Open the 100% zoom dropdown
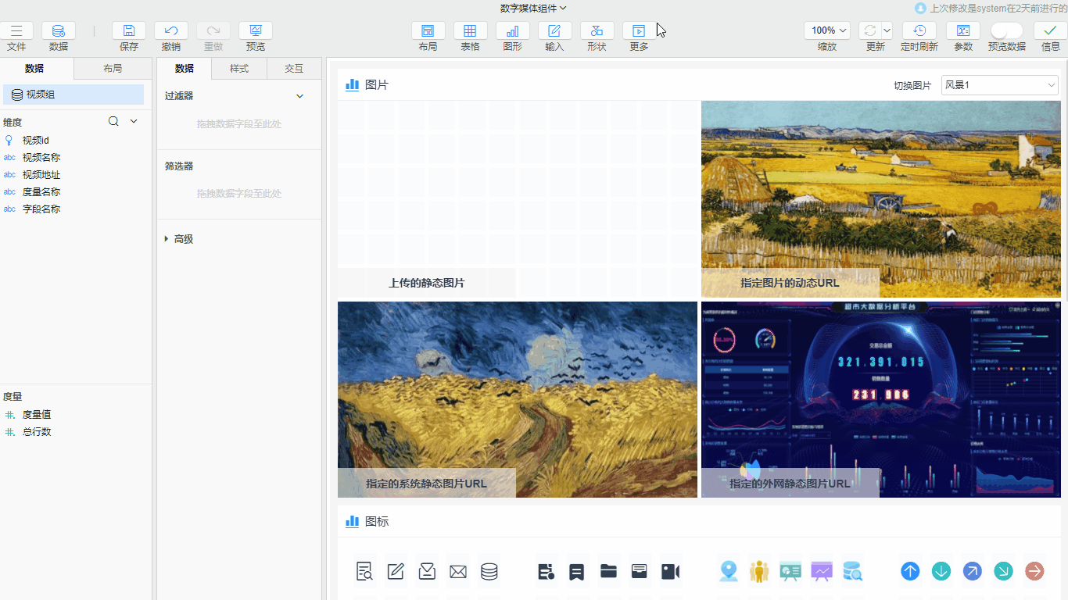1068x600 pixels. coord(827,30)
